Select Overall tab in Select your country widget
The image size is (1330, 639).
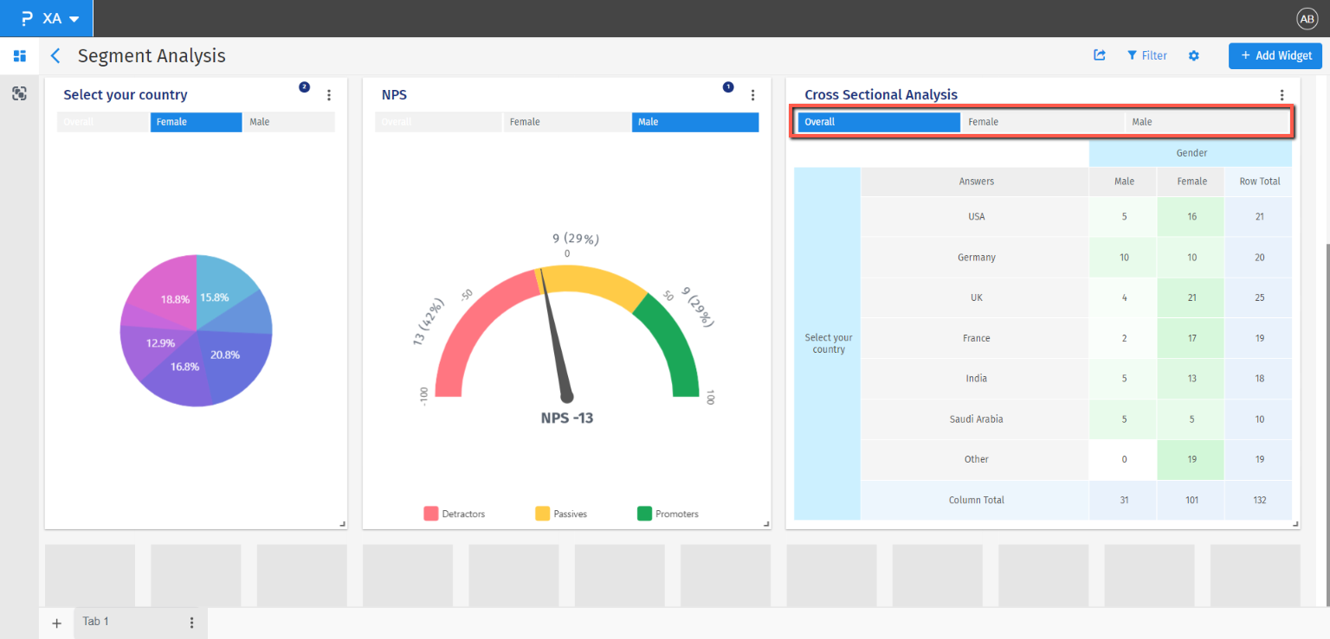(103, 122)
